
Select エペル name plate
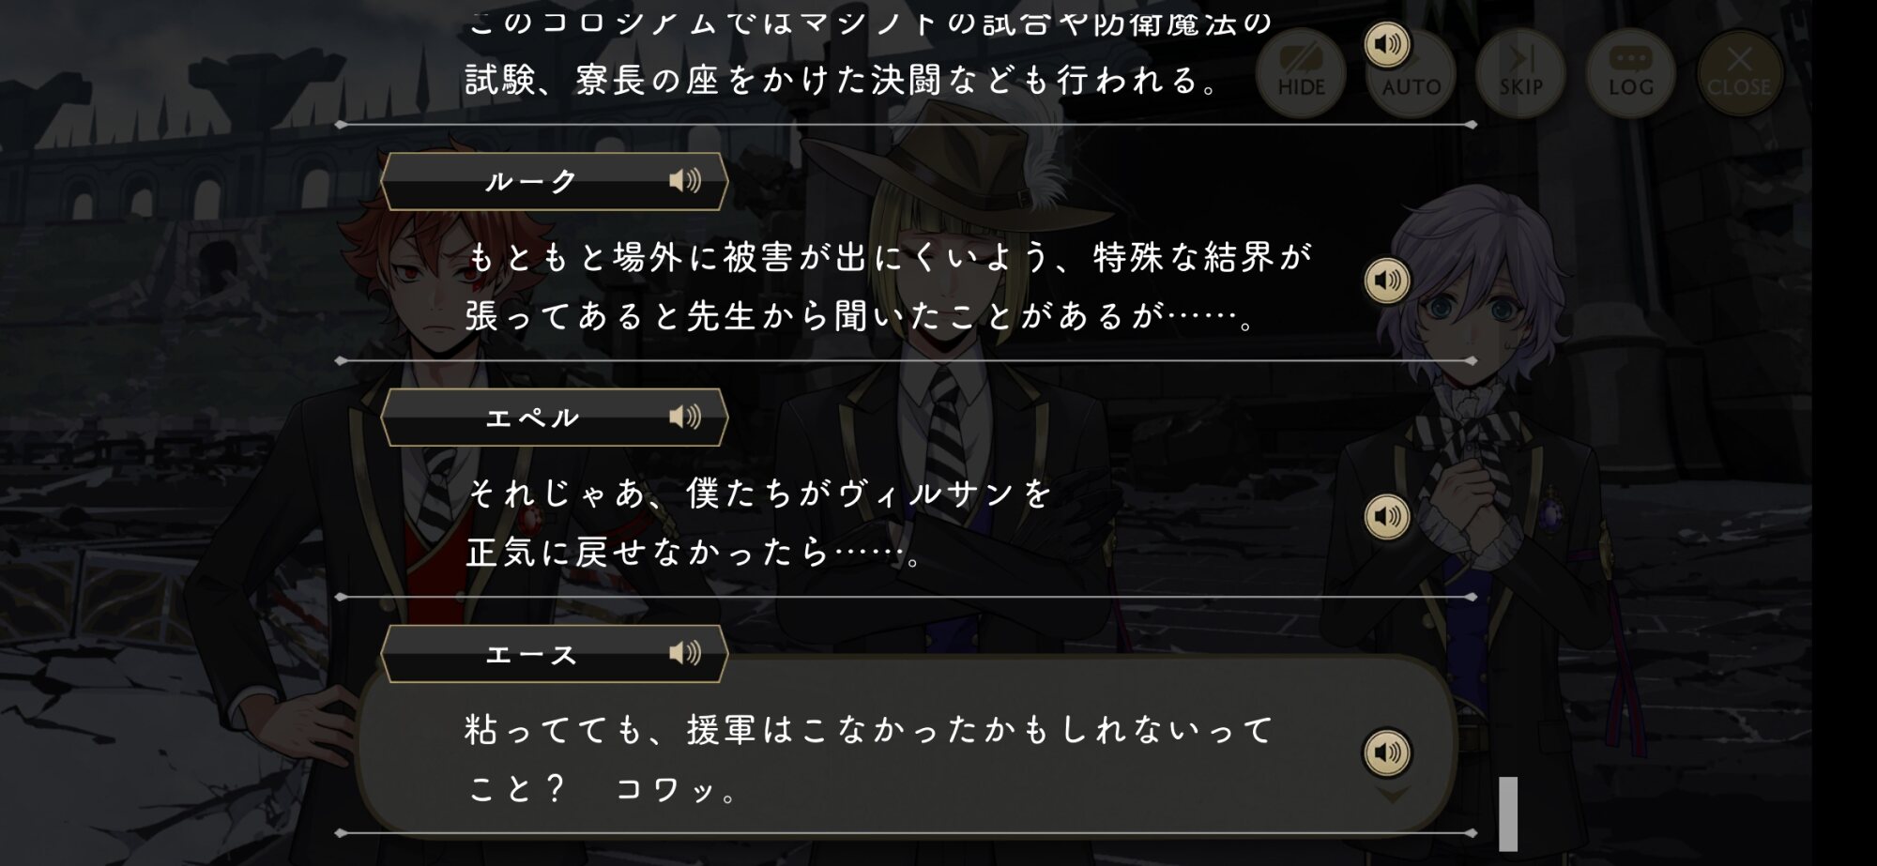[x=554, y=418]
